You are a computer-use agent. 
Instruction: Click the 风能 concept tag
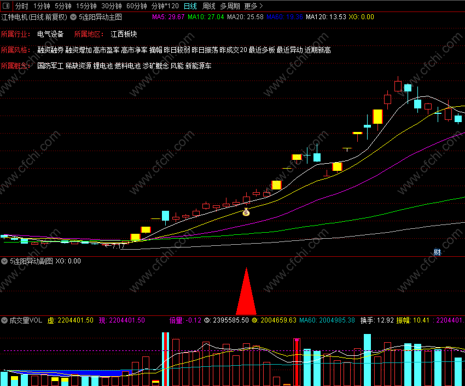[x=177, y=66]
